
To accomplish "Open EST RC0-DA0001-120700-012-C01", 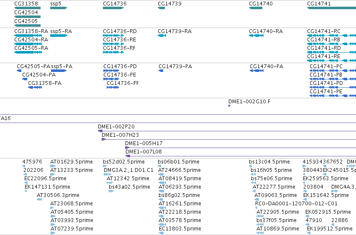I will [256, 208].
